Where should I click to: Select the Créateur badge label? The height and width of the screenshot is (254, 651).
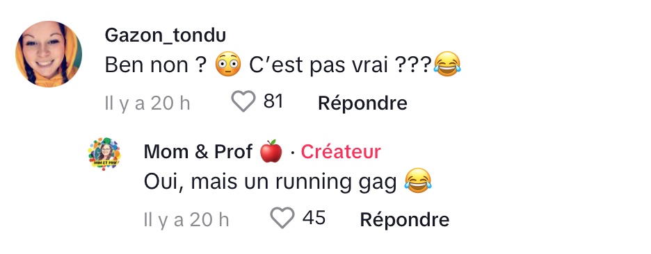tap(340, 152)
